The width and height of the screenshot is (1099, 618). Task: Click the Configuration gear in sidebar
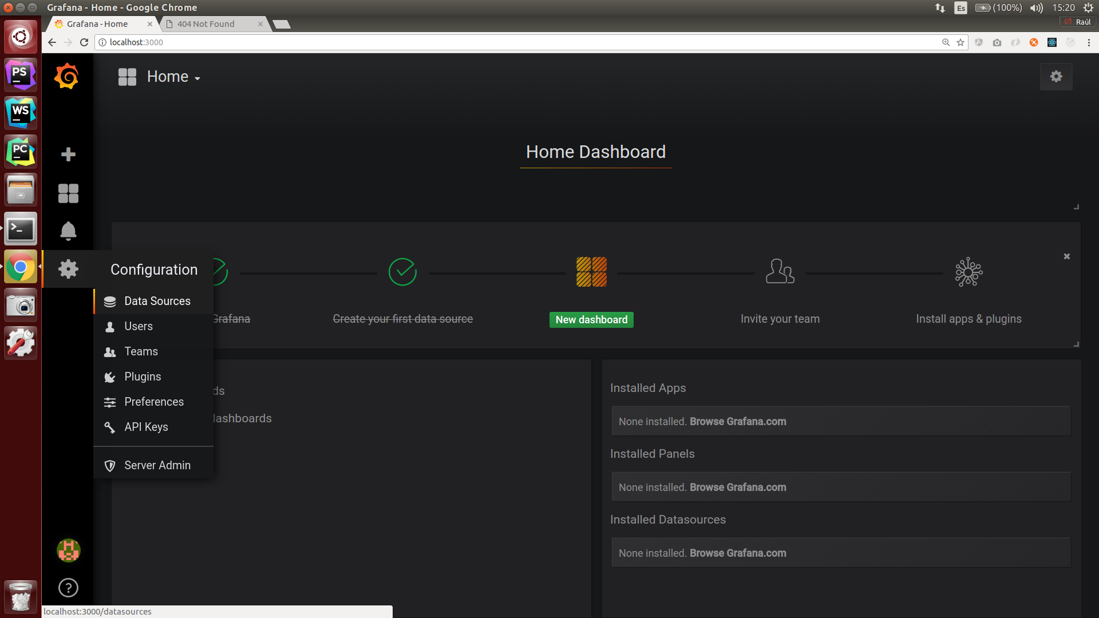tap(68, 269)
